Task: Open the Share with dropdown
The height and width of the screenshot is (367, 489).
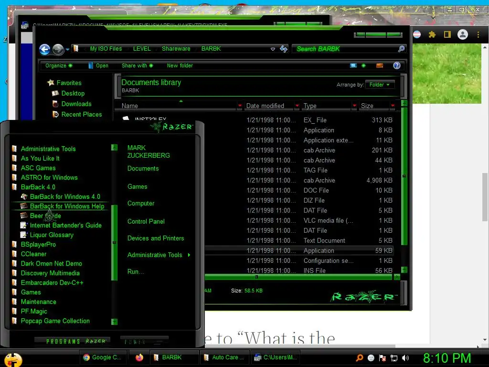Action: point(137,65)
